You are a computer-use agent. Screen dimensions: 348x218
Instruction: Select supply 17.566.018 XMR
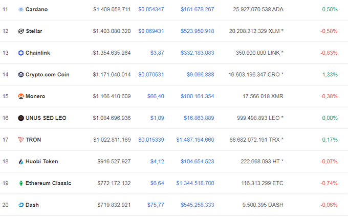coord(263,96)
